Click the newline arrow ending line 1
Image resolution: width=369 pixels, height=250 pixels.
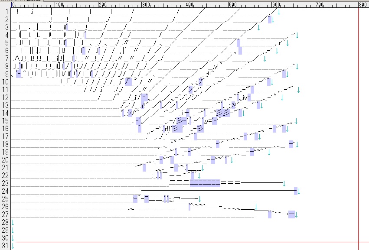278,12
